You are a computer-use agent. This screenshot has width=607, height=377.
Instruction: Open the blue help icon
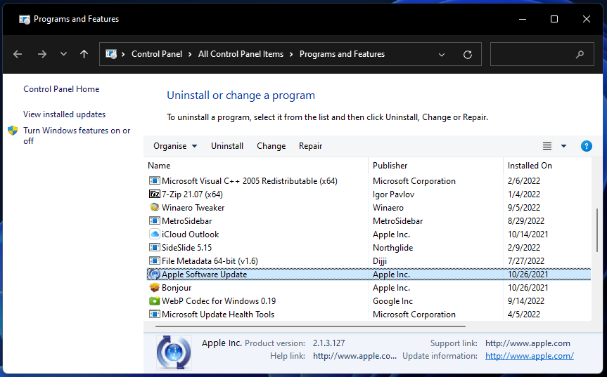(x=587, y=146)
